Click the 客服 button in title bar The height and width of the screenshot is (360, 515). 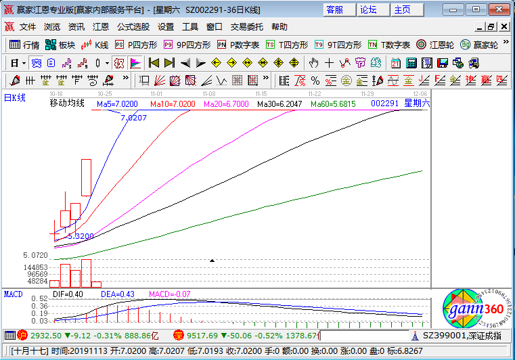pyautogui.click(x=335, y=9)
